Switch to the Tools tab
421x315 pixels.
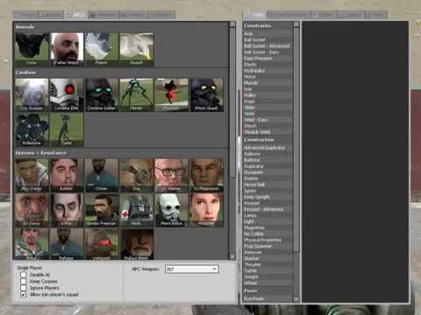[255, 15]
